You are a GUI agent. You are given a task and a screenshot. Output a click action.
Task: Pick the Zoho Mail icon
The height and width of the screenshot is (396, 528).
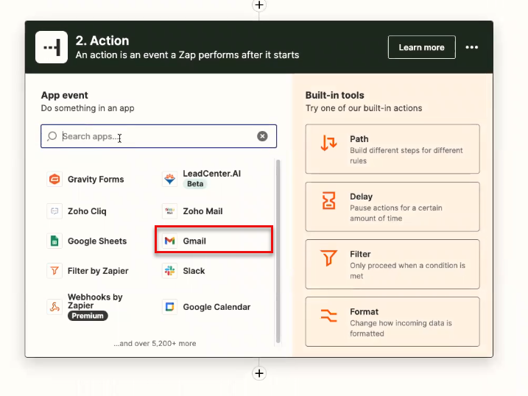pos(169,211)
